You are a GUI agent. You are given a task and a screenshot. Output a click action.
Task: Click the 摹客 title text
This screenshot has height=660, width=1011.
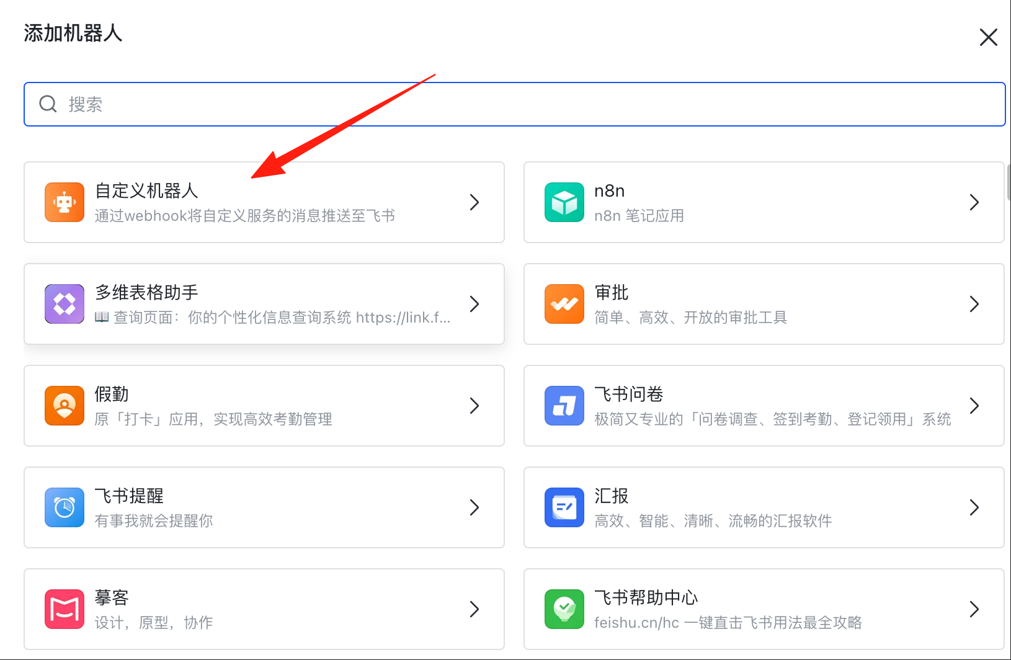[x=112, y=597]
